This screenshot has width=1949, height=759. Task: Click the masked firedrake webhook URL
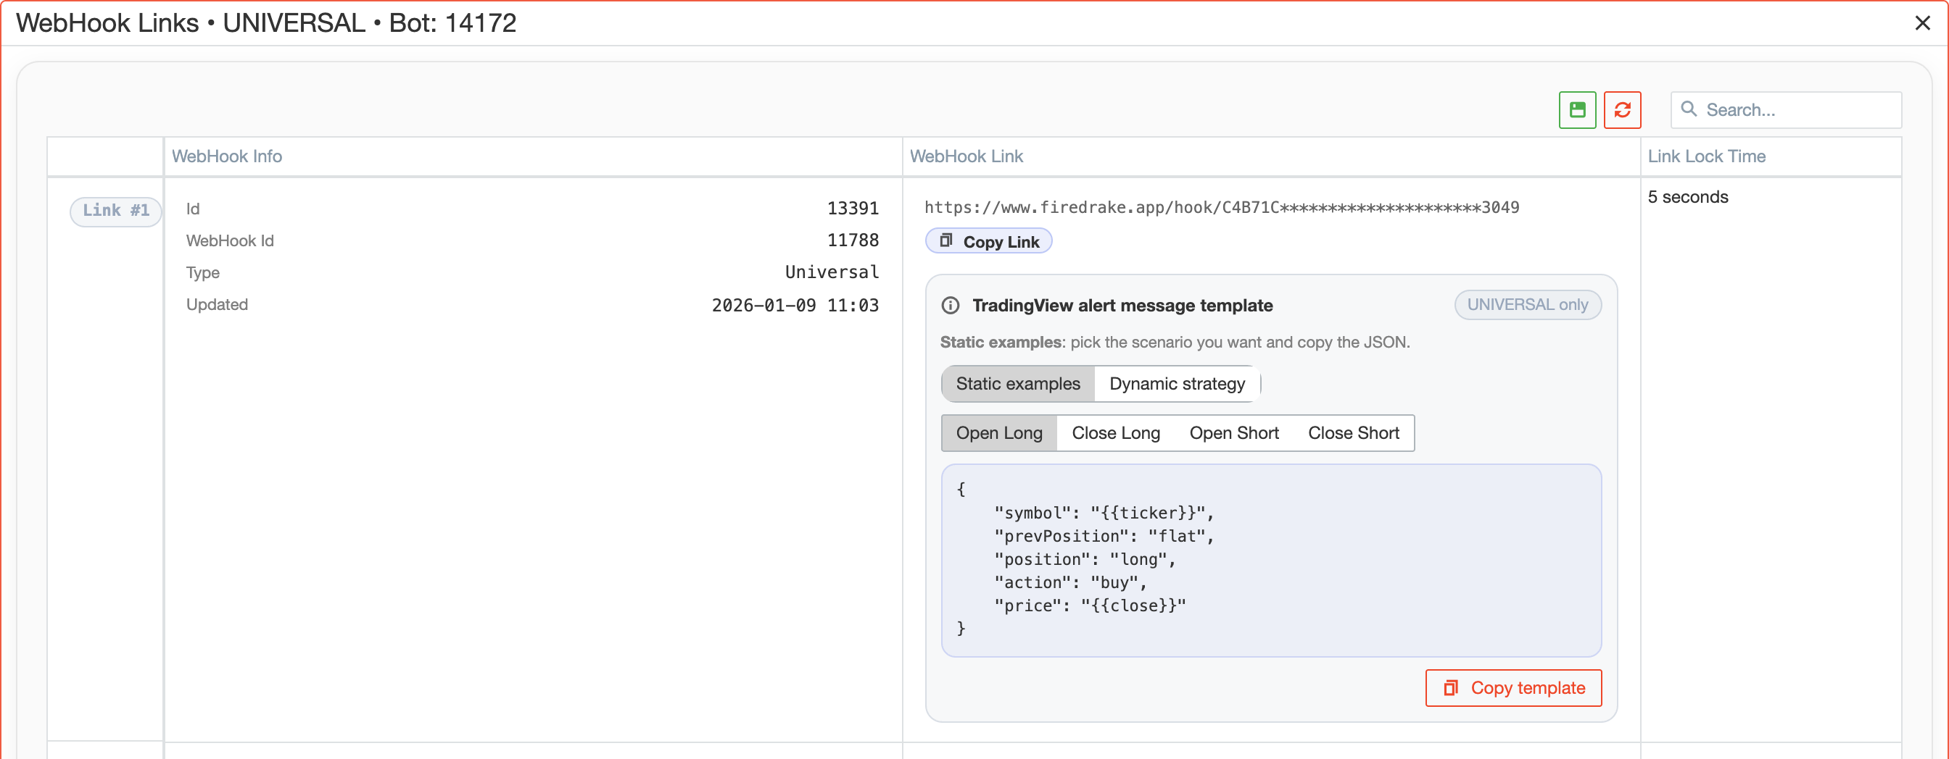[1221, 208]
